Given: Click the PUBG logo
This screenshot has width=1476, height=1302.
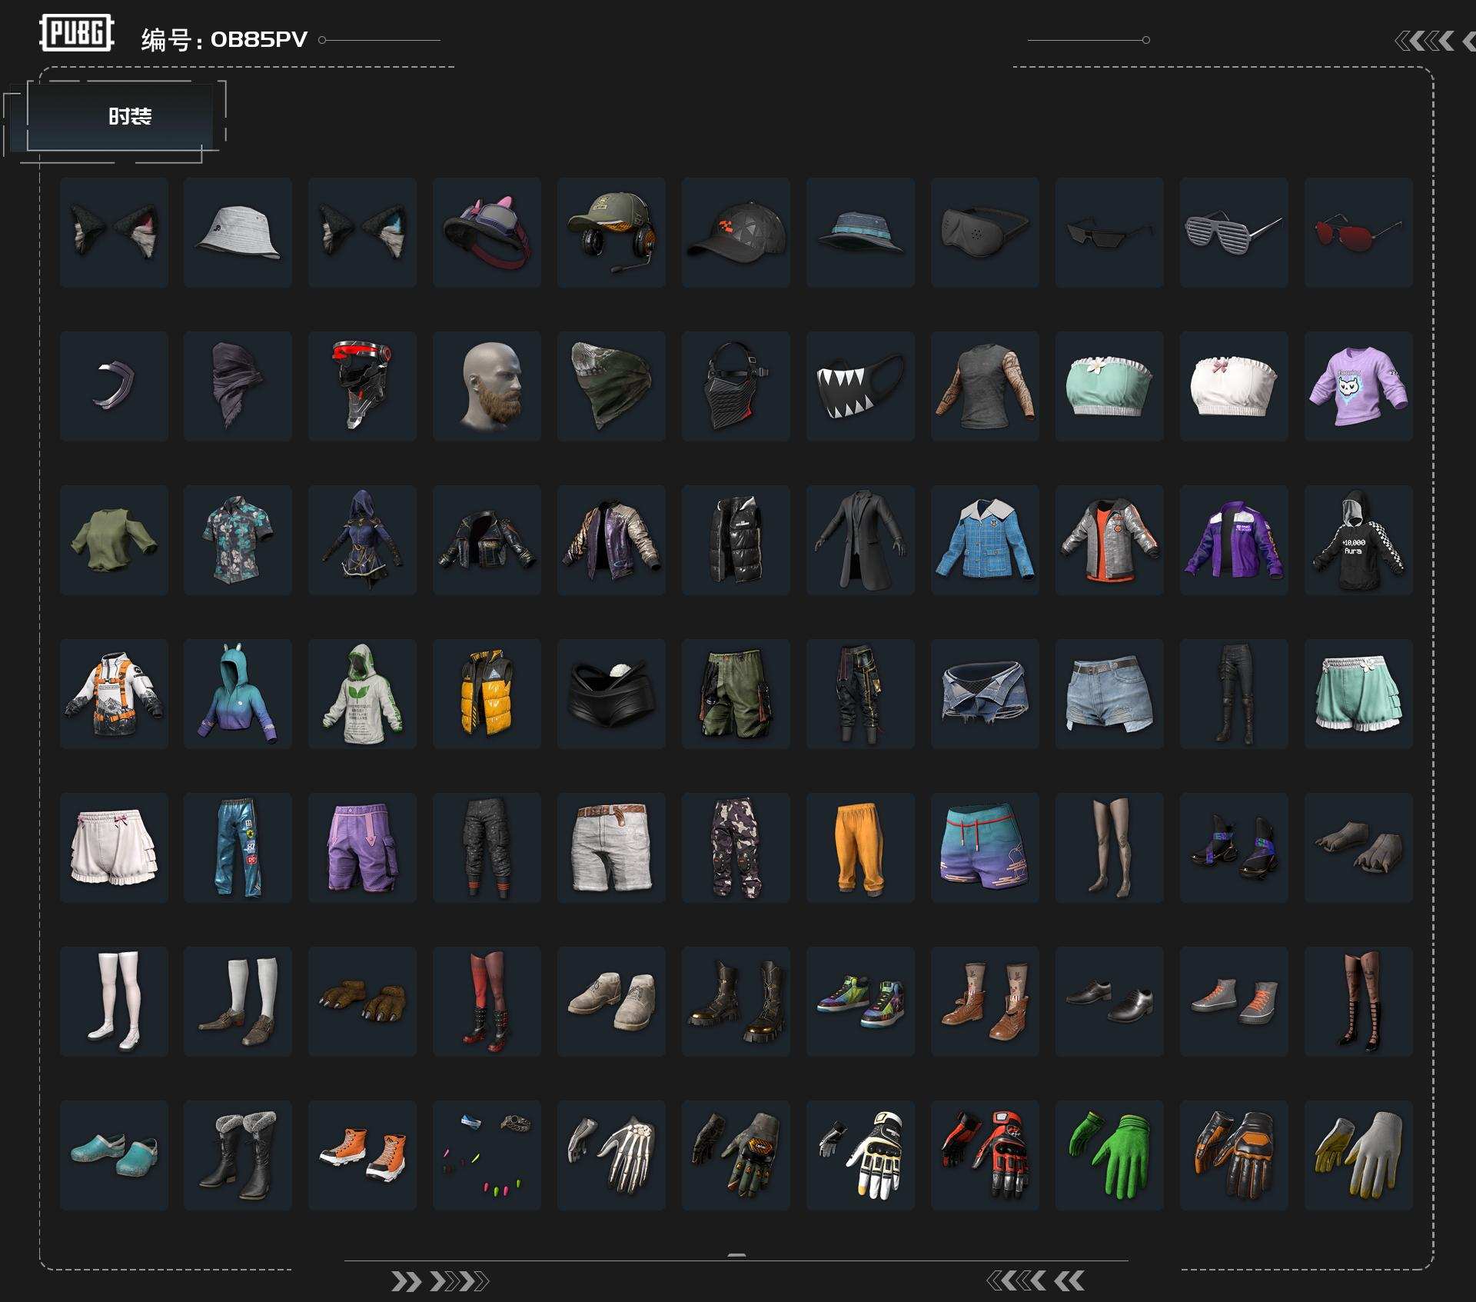Looking at the screenshot, I should pos(76,33).
